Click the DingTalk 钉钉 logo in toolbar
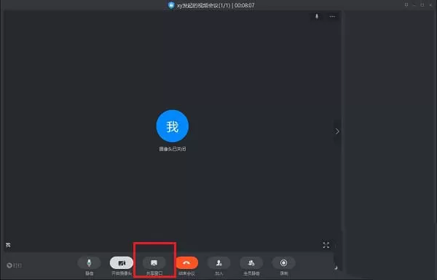437x280 pixels. pyautogui.click(x=14, y=265)
